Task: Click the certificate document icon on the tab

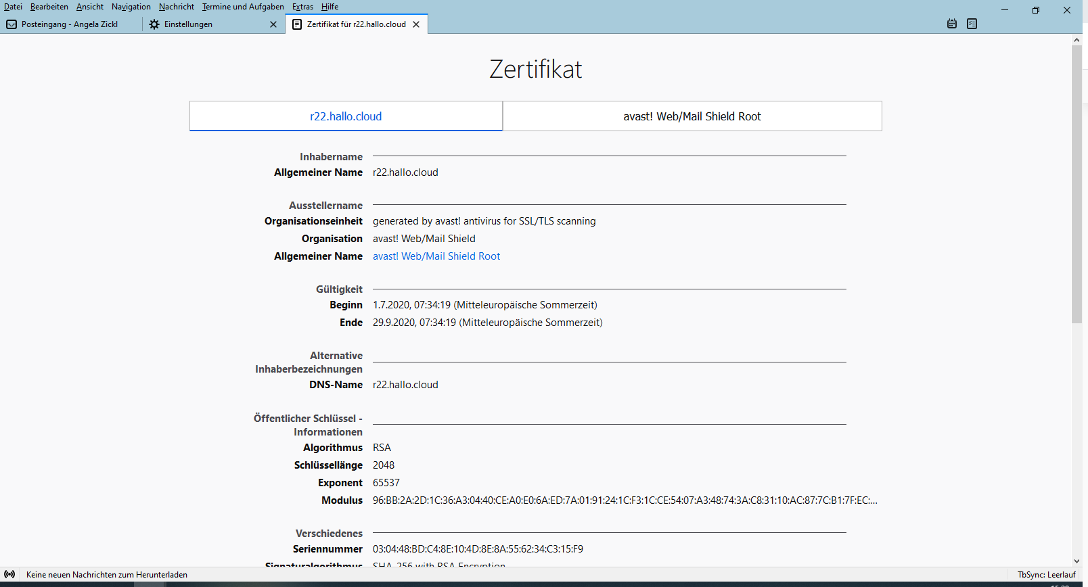Action: (297, 24)
